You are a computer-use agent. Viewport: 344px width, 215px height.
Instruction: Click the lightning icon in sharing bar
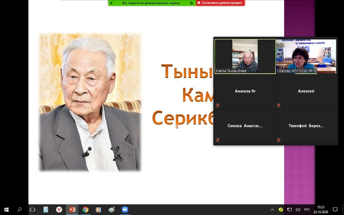click(111, 3)
